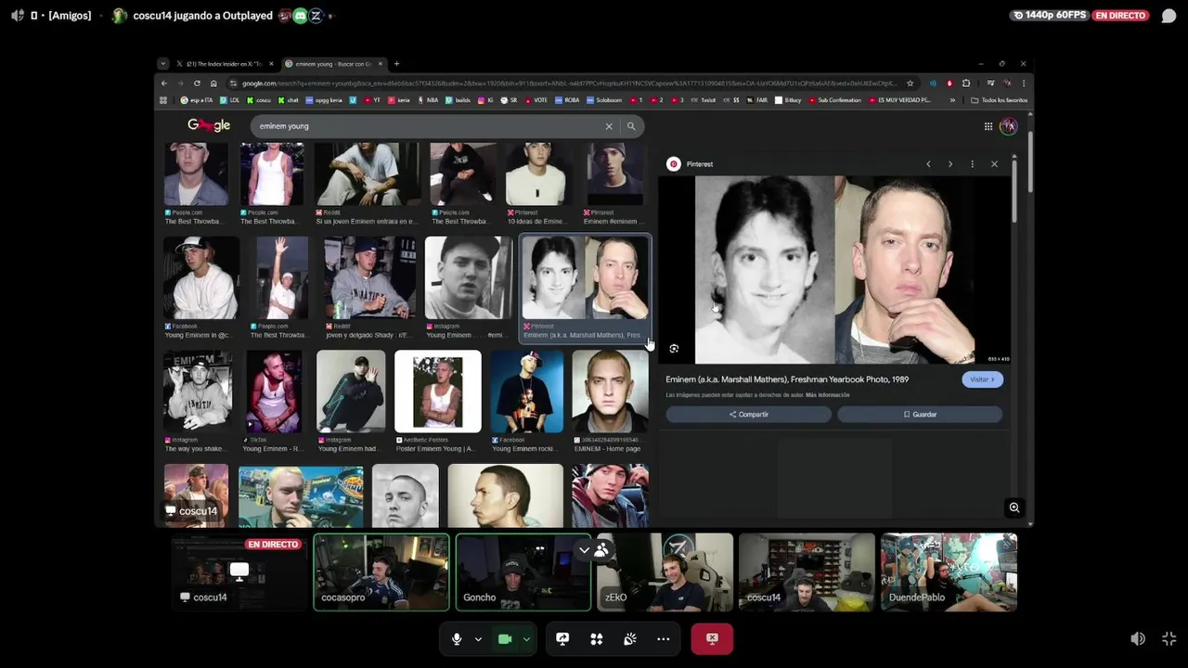Select coscu14's live stream tile
Image resolution: width=1188 pixels, height=668 pixels.
coord(239,572)
